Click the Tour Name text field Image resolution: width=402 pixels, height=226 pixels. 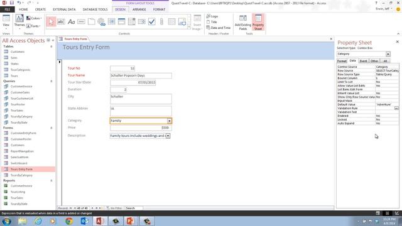point(141,75)
